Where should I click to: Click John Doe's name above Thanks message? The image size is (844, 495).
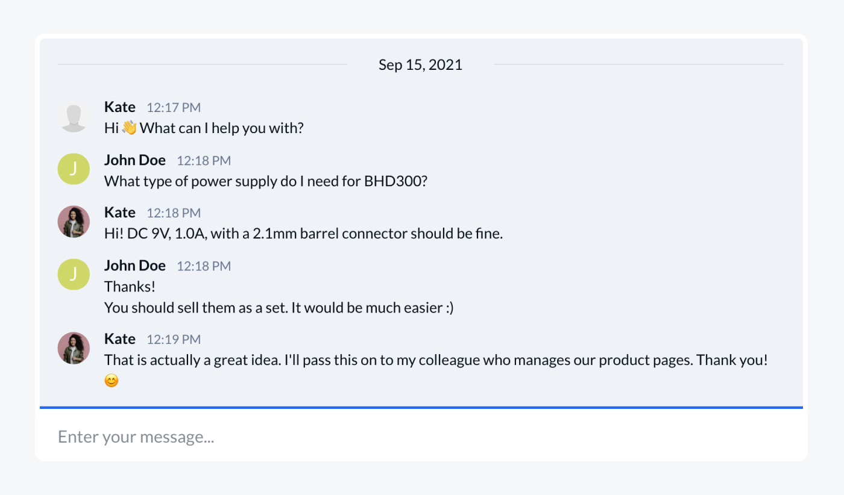tap(135, 266)
